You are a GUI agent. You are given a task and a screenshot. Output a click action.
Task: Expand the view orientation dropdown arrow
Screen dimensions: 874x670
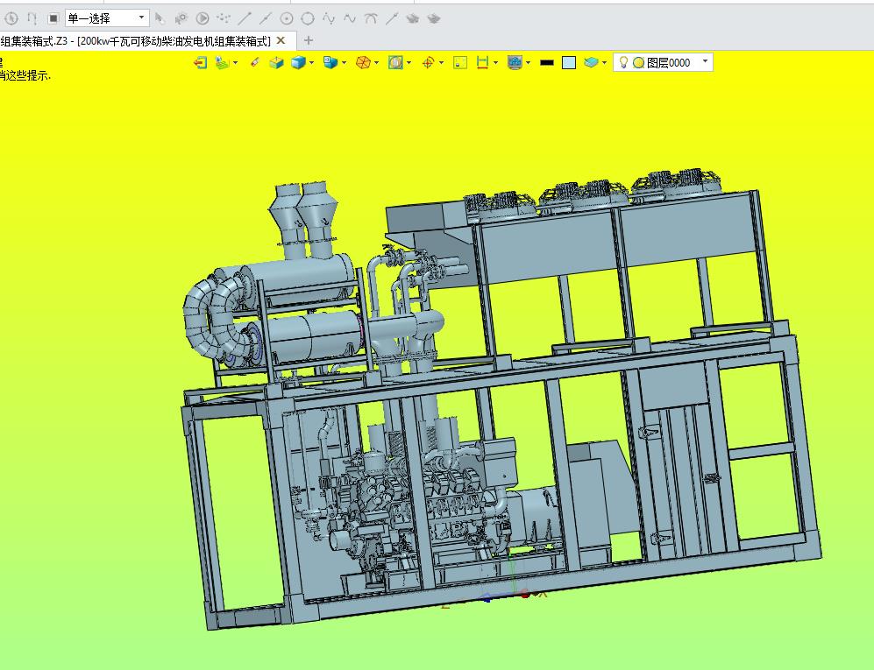click(344, 62)
